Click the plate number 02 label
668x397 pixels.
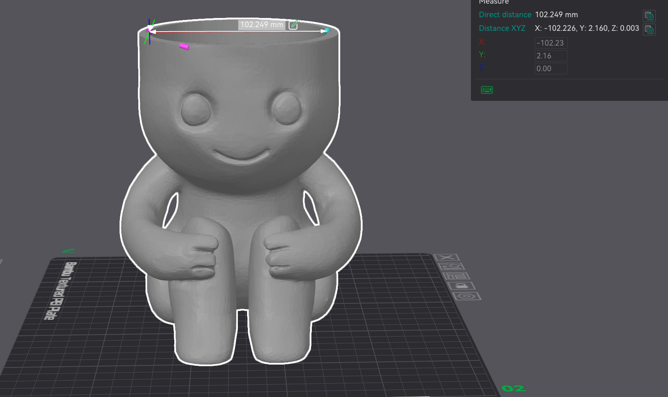tap(514, 389)
